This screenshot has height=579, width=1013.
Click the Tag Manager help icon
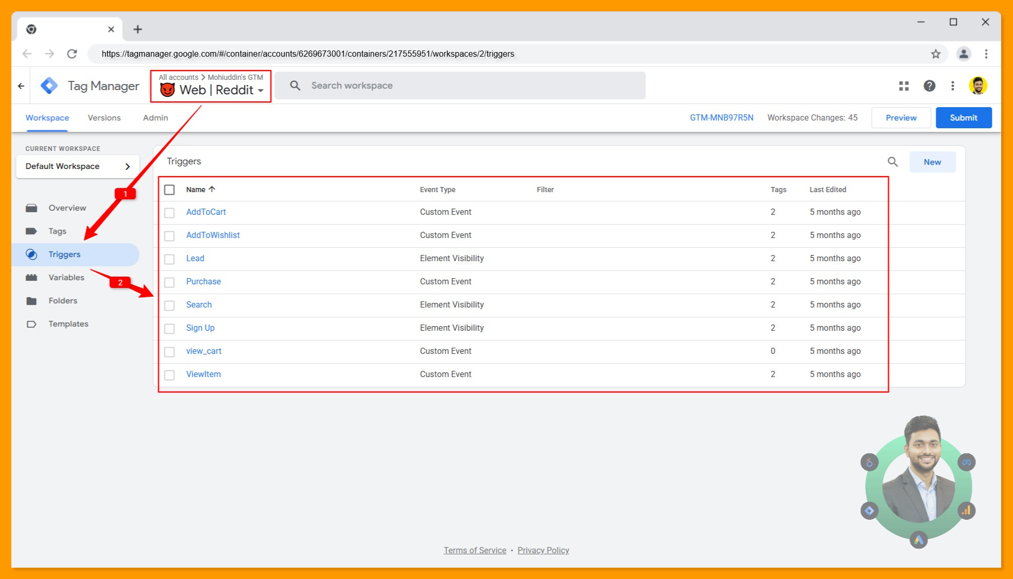pos(929,86)
